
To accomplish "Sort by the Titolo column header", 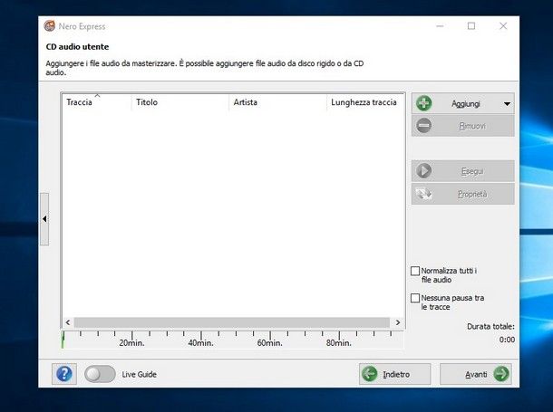I will coord(179,102).
